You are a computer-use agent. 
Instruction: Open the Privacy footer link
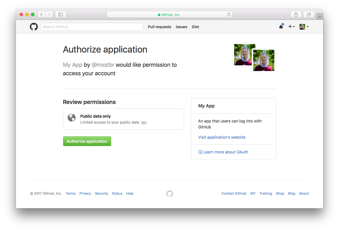click(85, 193)
